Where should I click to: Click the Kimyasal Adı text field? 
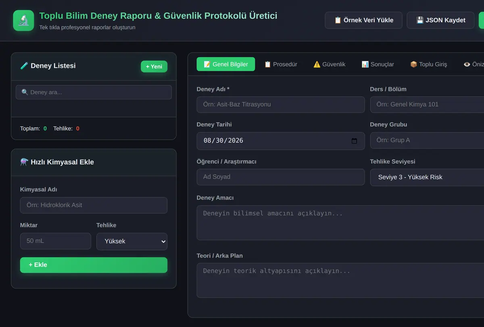tap(94, 205)
